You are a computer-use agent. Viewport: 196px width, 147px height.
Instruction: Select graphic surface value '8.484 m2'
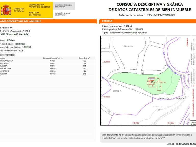tap(128, 26)
